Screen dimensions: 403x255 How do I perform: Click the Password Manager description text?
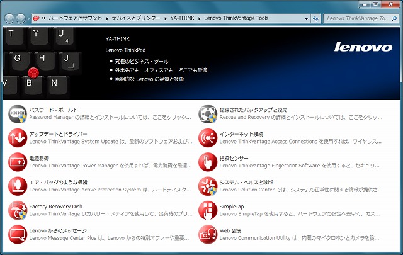(110, 117)
